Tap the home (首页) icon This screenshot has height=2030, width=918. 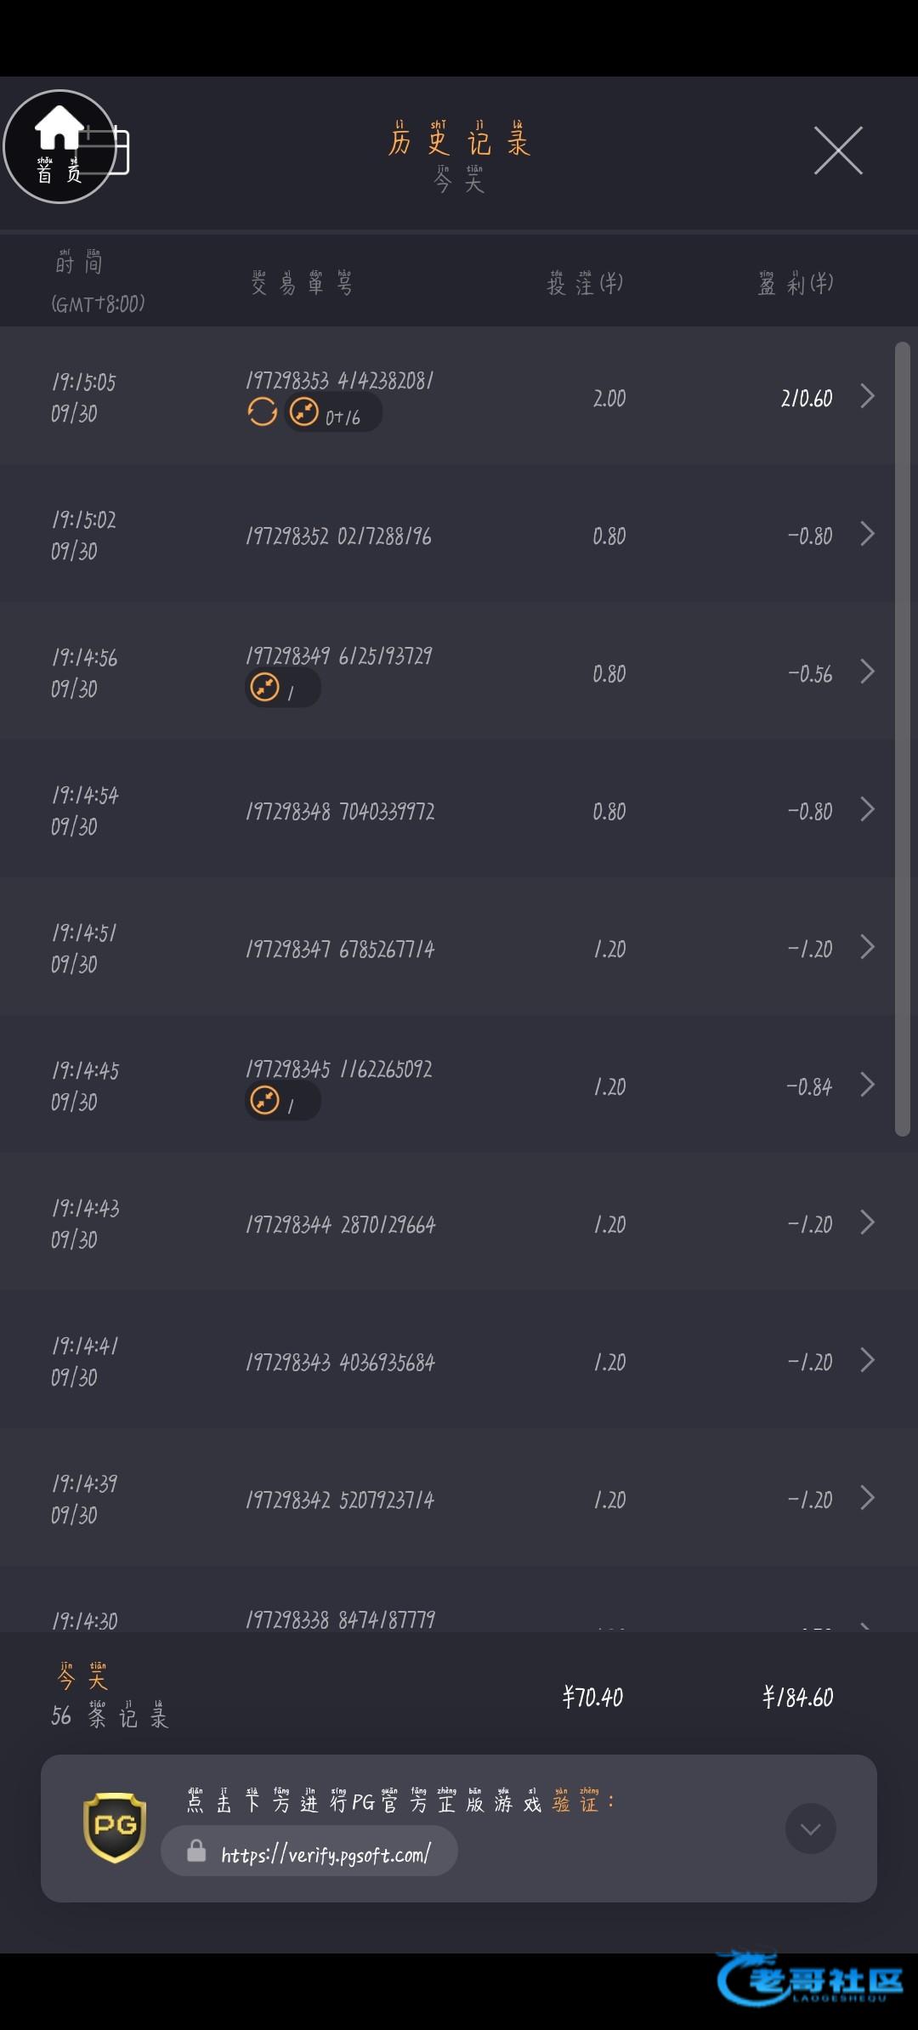(x=58, y=146)
